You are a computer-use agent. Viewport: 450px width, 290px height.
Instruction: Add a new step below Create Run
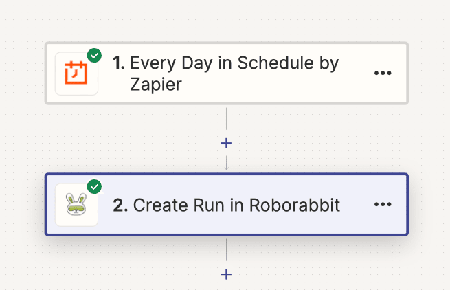(x=227, y=274)
